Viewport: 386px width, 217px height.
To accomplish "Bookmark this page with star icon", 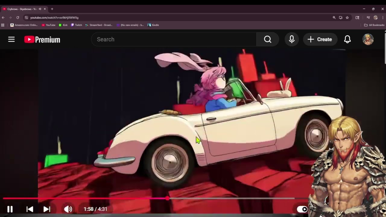I will 347,18.
